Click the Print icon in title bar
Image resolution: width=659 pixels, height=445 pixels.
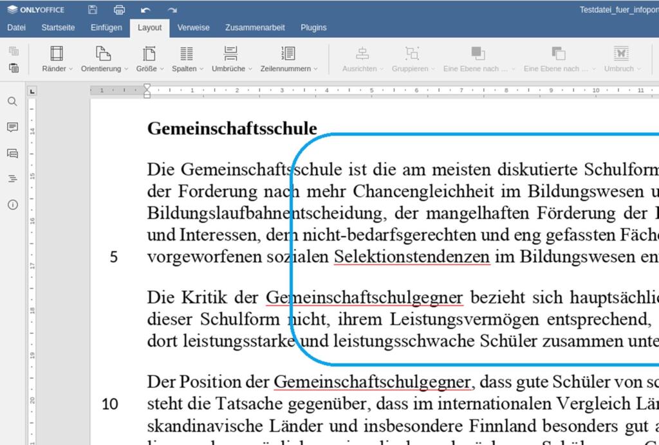pyautogui.click(x=119, y=10)
